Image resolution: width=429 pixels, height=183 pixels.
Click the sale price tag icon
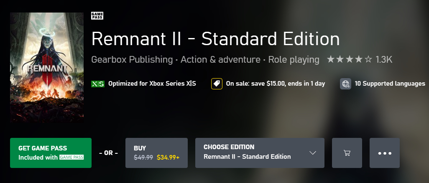217,84
